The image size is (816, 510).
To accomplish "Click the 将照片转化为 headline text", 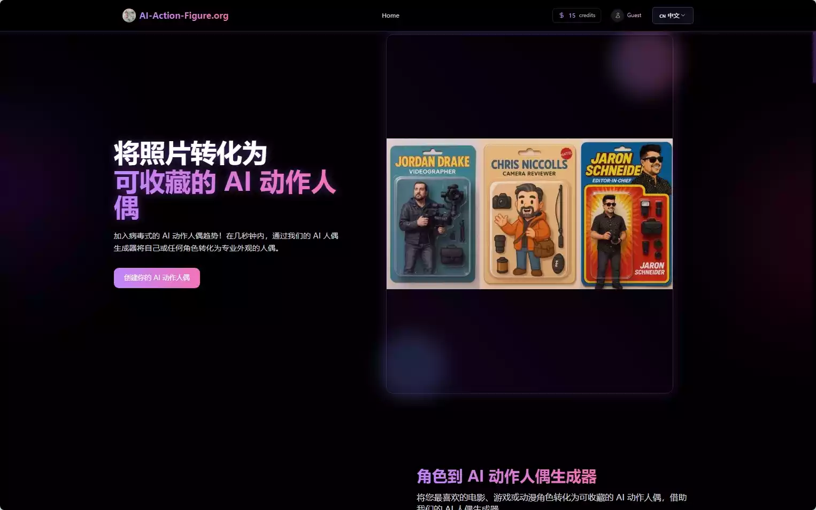I will [190, 154].
